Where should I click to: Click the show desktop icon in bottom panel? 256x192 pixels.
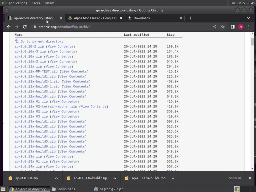(3, 189)
